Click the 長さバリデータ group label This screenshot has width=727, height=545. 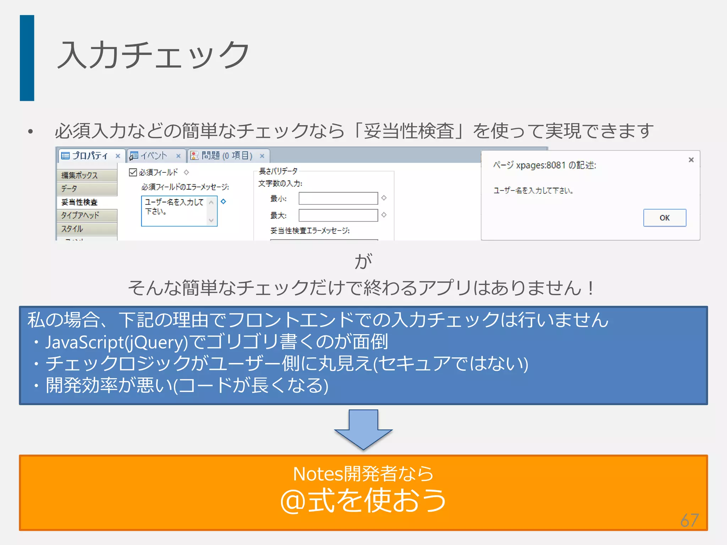pyautogui.click(x=278, y=171)
